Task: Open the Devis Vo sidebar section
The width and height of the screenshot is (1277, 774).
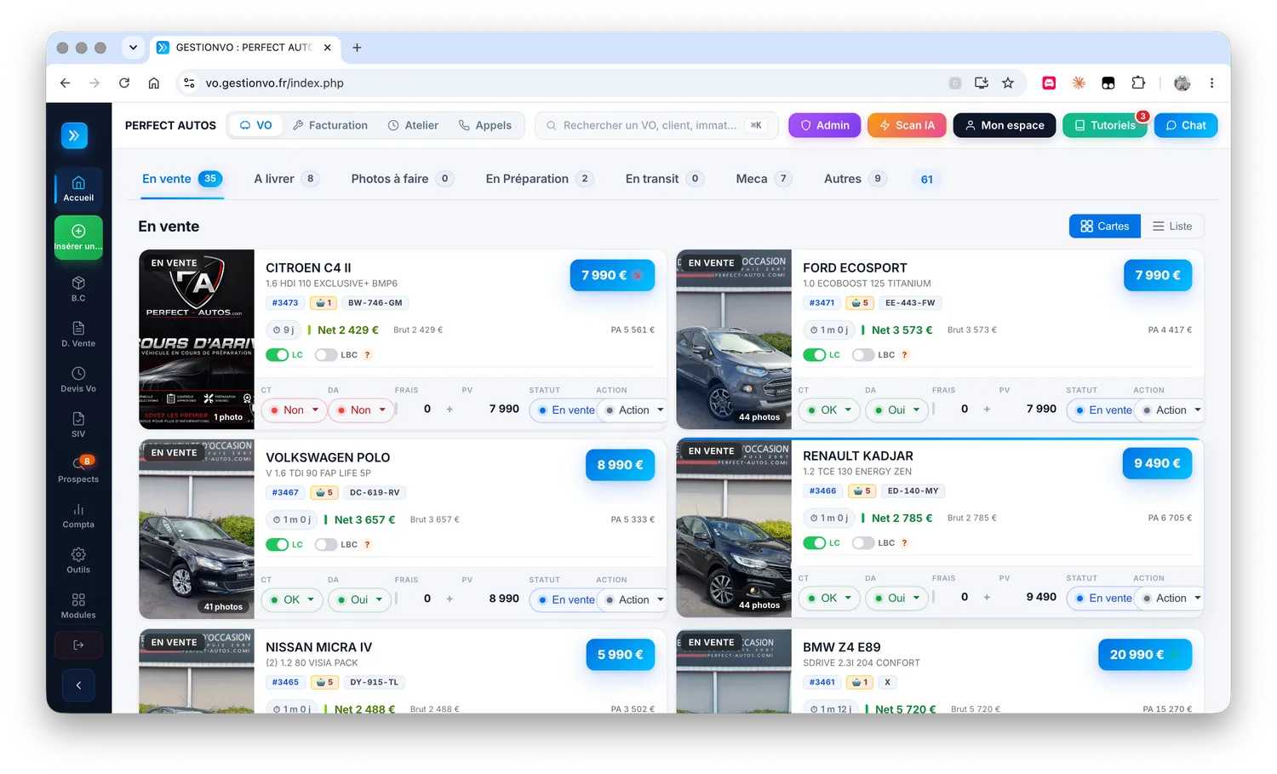Action: click(x=78, y=379)
